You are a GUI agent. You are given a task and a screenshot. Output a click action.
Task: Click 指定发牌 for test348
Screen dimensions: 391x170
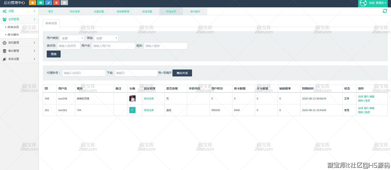click(x=149, y=99)
